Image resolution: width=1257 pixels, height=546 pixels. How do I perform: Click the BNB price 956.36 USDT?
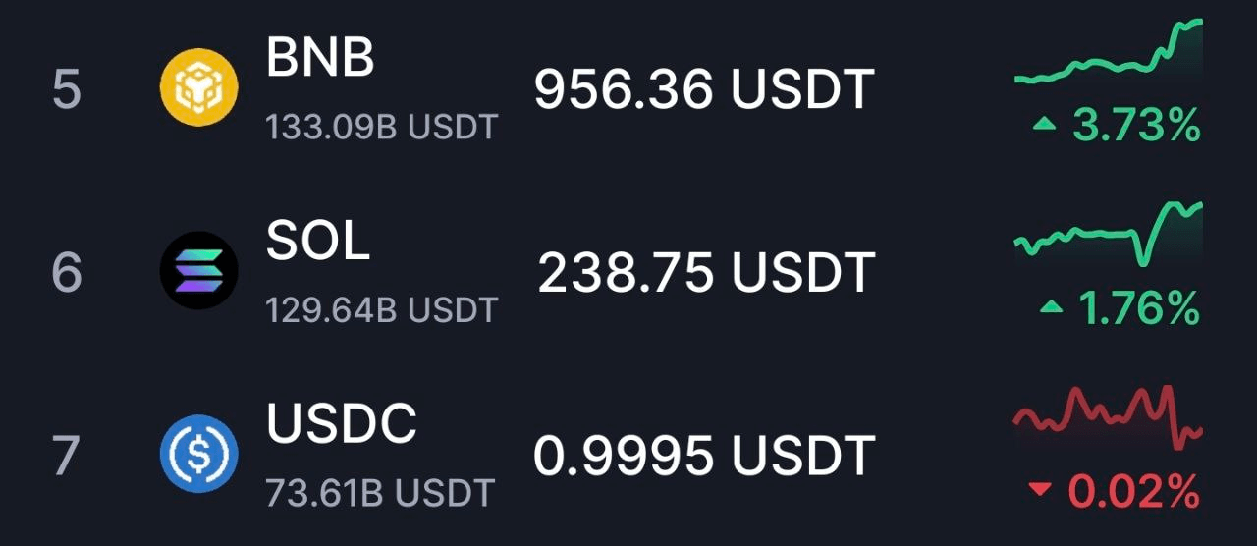704,89
